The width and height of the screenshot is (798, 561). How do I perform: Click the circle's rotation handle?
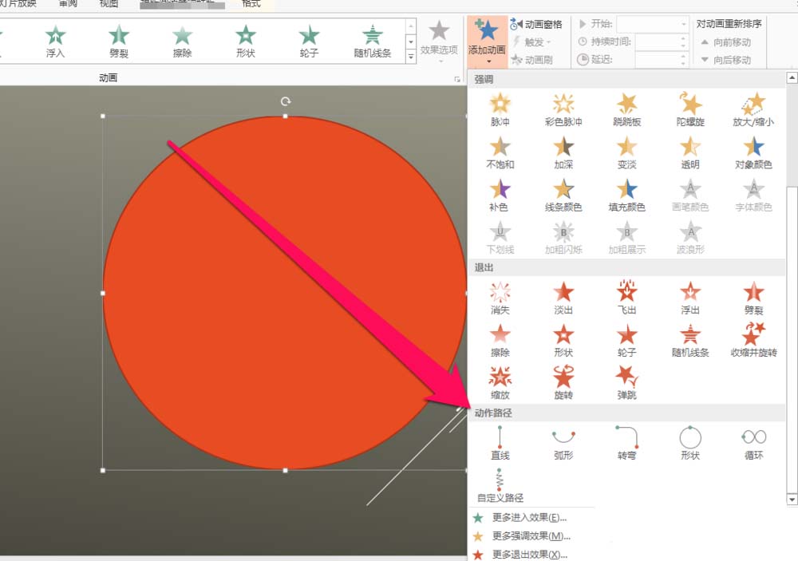(x=286, y=101)
